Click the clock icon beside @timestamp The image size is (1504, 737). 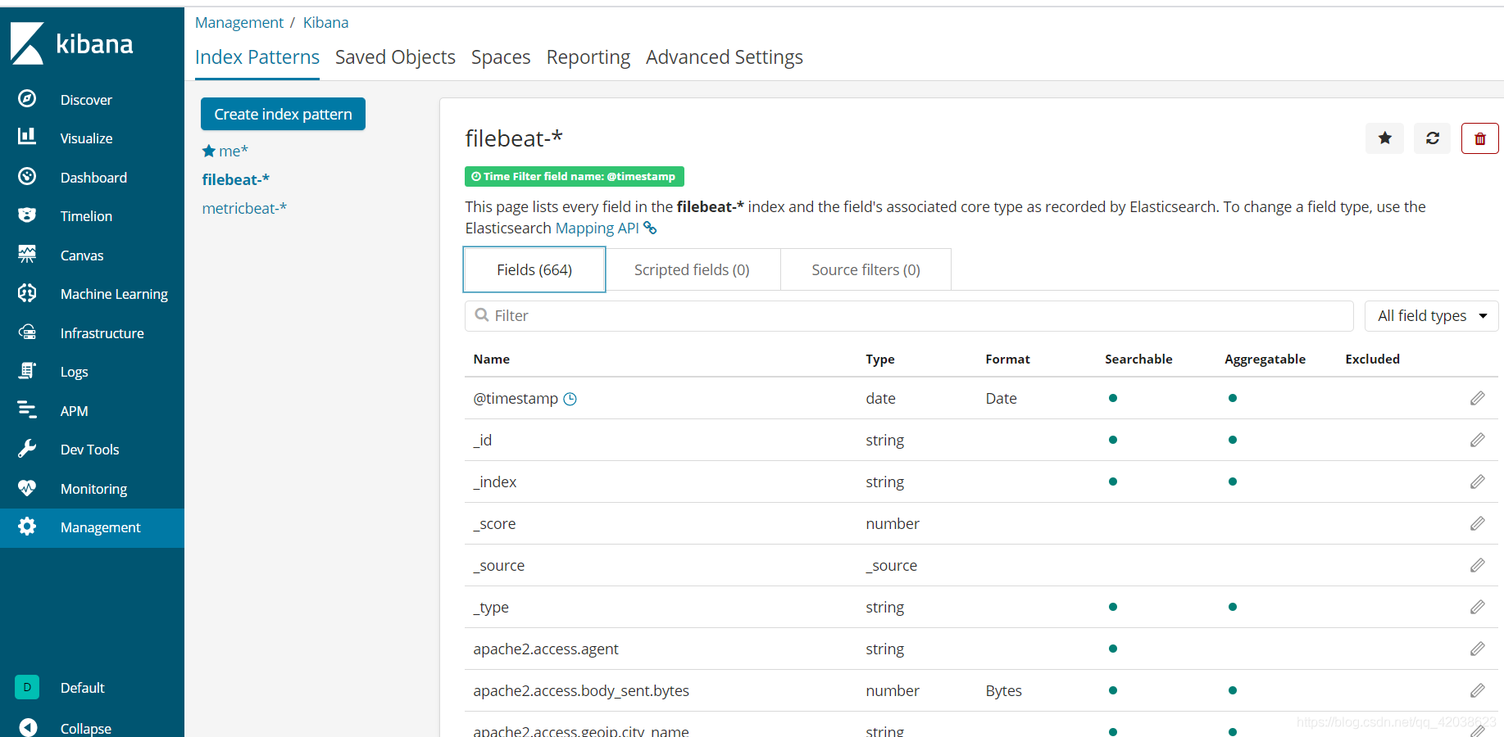coord(570,399)
